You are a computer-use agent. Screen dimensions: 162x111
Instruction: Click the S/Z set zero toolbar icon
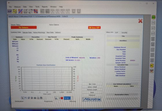[20, 11]
